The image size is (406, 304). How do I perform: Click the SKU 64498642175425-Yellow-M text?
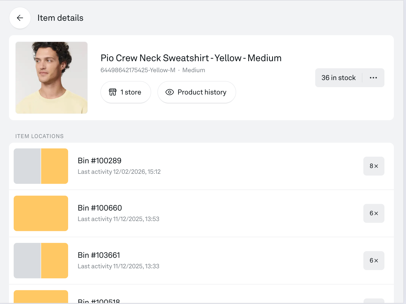tap(138, 70)
